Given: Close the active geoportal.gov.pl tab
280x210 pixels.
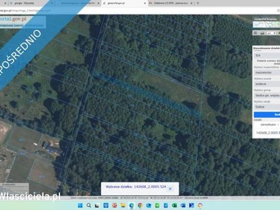Looking at the screenshot, I should pyautogui.click(x=144, y=3).
